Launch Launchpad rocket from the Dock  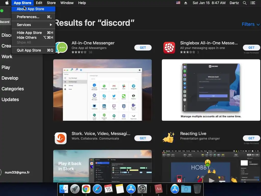(75, 189)
